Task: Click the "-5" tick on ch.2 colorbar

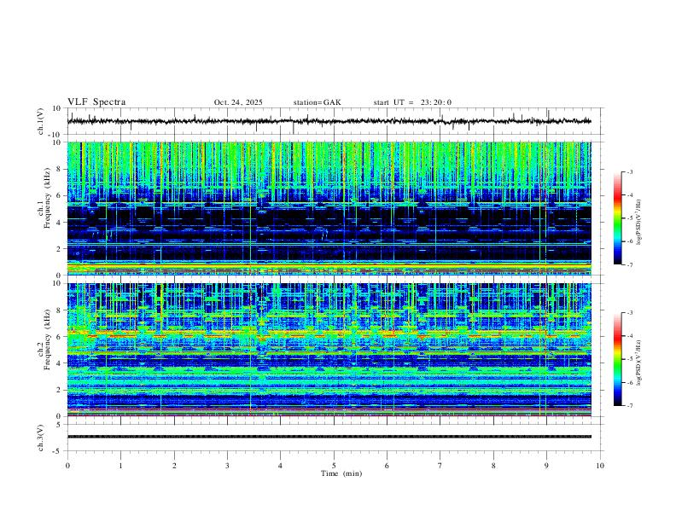Action: (x=630, y=359)
